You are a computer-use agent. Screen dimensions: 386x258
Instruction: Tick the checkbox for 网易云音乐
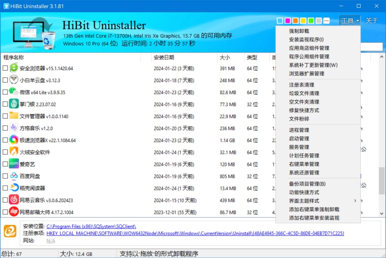click(x=5, y=200)
